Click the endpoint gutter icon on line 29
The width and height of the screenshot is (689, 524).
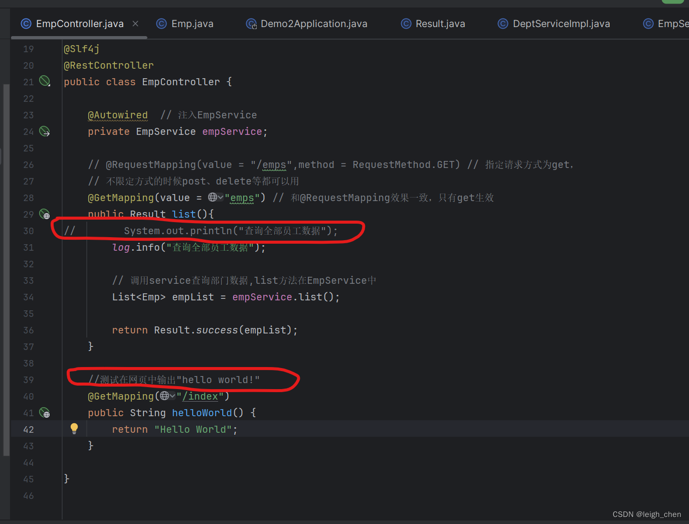tap(45, 214)
